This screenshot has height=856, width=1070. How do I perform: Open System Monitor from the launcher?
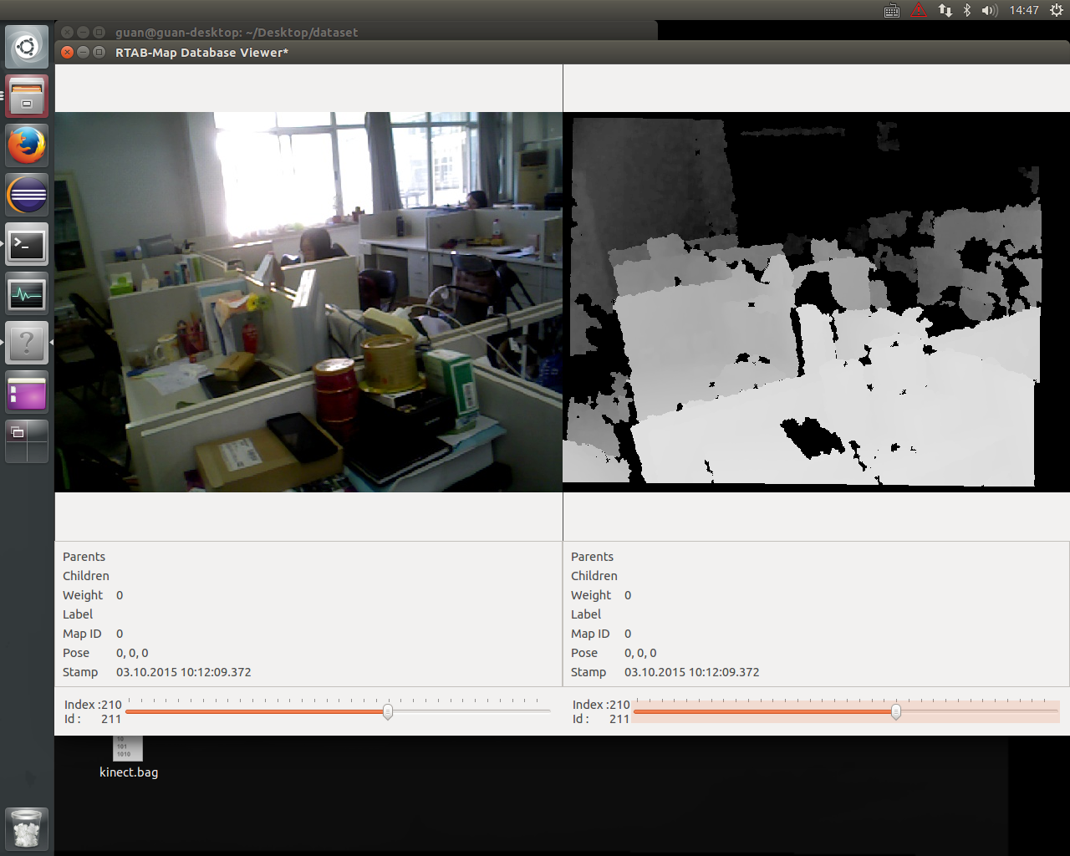27,294
